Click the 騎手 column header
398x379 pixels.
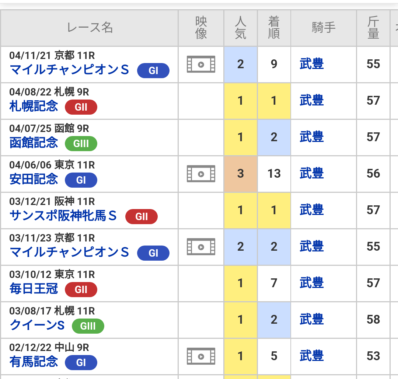324,28
